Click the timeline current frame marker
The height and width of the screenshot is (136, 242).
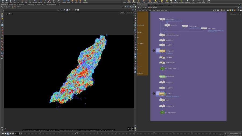point(76,133)
